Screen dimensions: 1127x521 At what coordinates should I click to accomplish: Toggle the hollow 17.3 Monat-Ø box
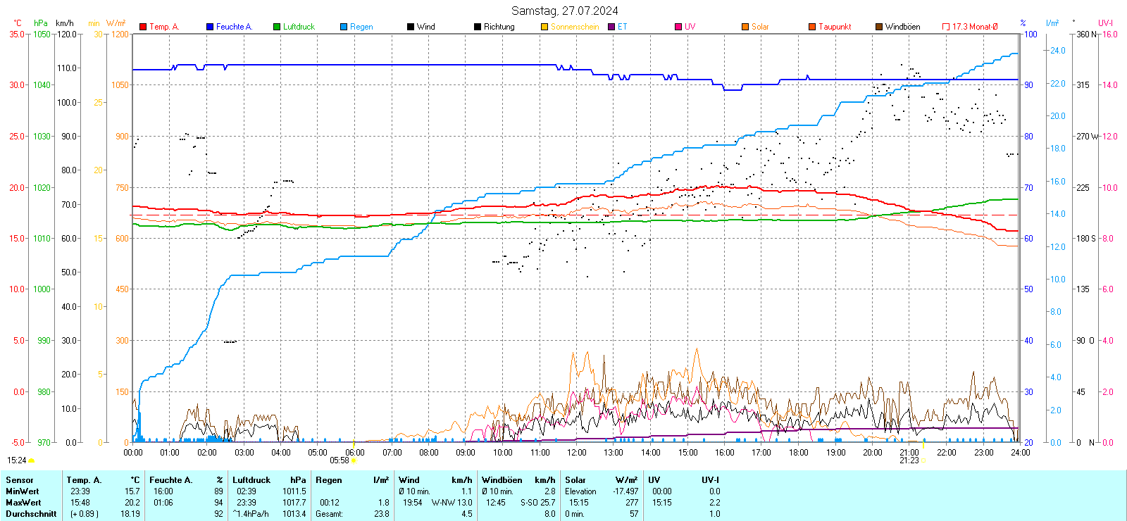click(x=946, y=27)
